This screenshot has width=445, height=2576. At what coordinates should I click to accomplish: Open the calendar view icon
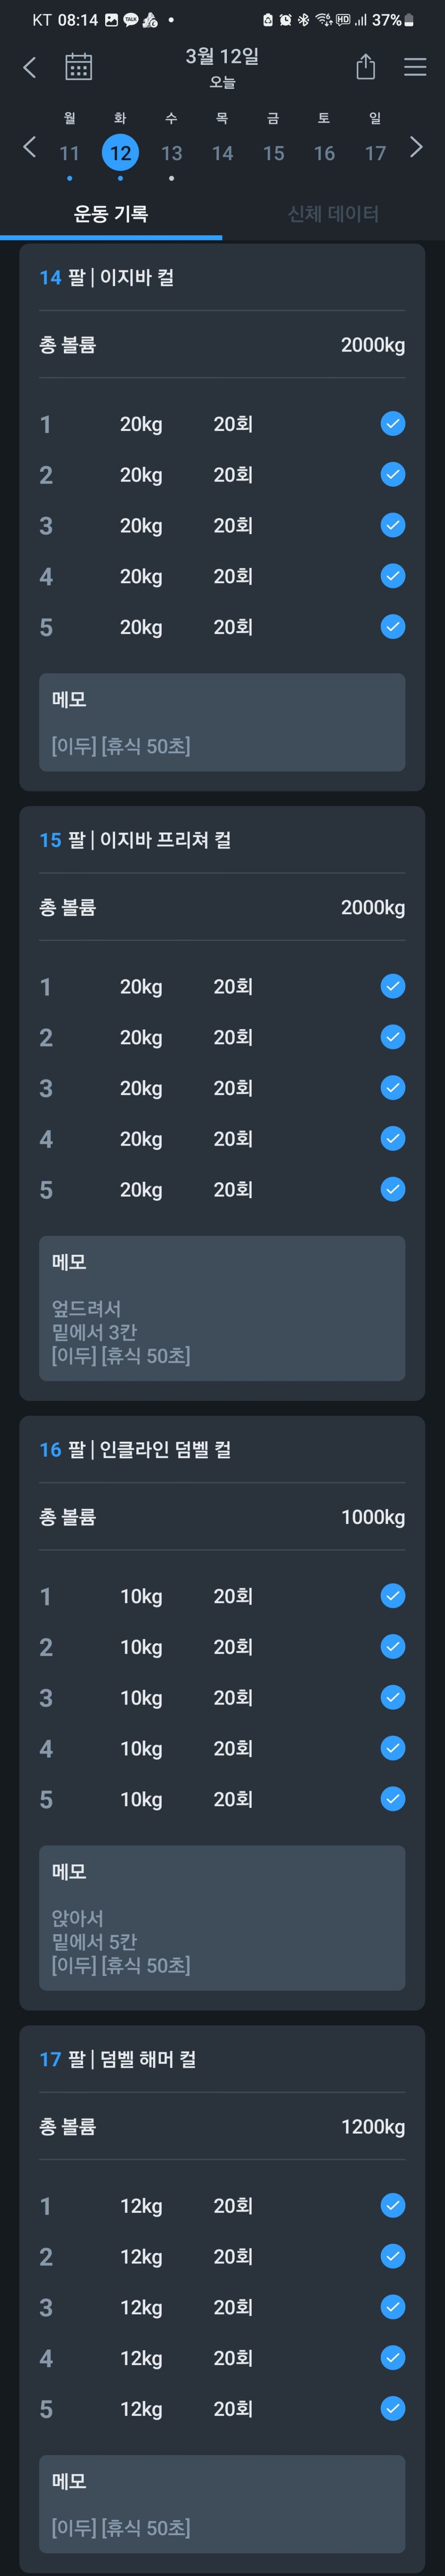(78, 67)
